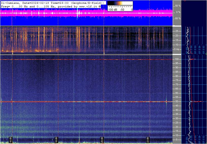Image resolution: width=207 pixels, height=144 pixels.
Task: Click the -100 dB label on color scale
Action: tap(112, 10)
